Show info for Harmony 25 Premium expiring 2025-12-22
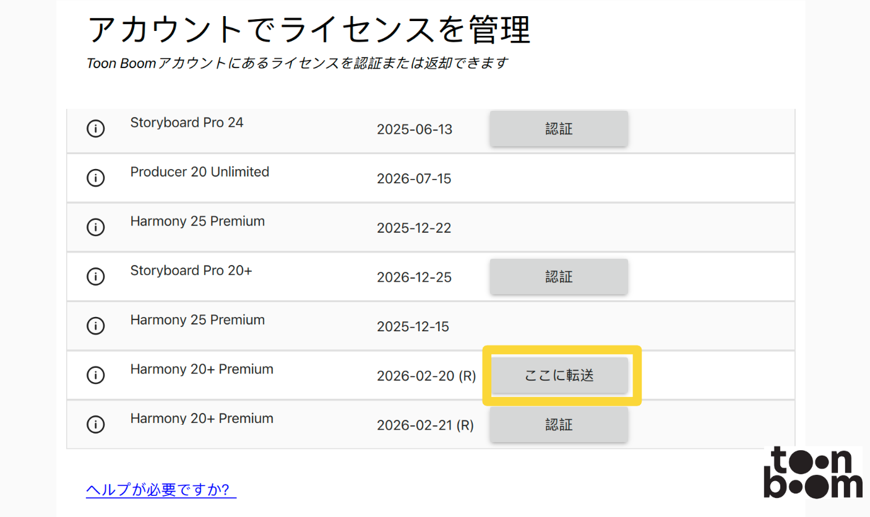 pos(95,228)
